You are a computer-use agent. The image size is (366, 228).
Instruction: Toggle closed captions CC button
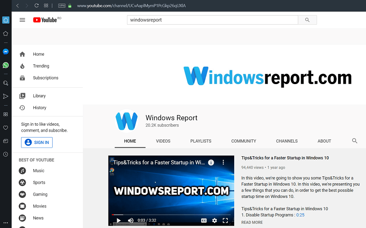204,220
